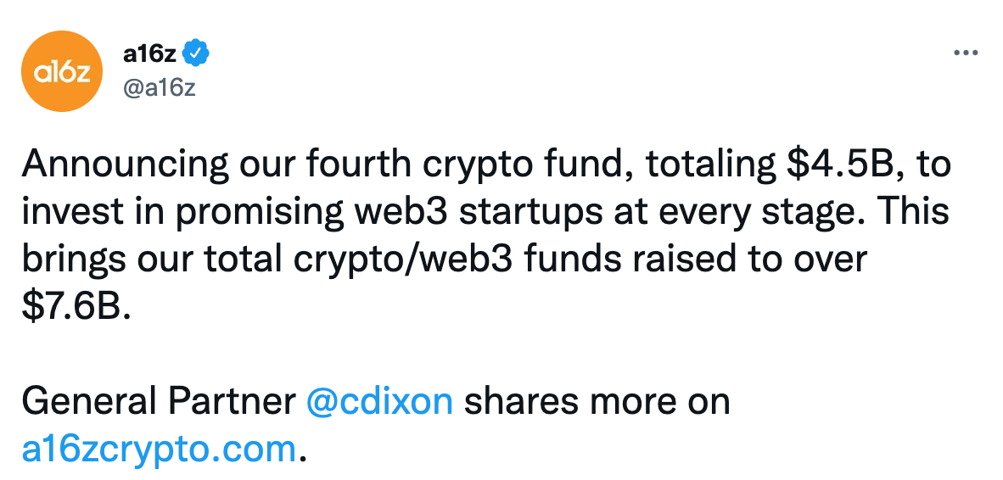Open the a16z orange profile avatar
The height and width of the screenshot is (480, 1003).
coord(62,71)
